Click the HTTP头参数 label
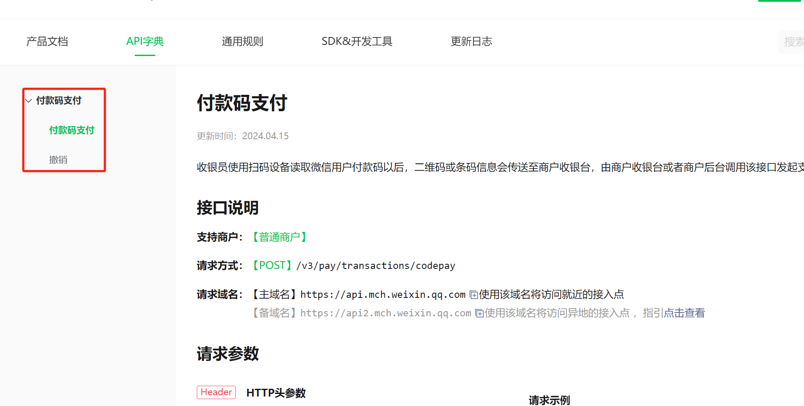Image resolution: width=804 pixels, height=406 pixels. (276, 393)
